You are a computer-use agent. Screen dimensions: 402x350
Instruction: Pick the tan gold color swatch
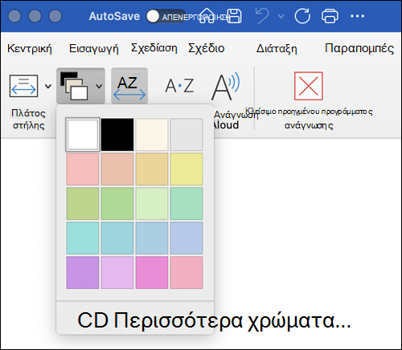pyautogui.click(x=152, y=169)
